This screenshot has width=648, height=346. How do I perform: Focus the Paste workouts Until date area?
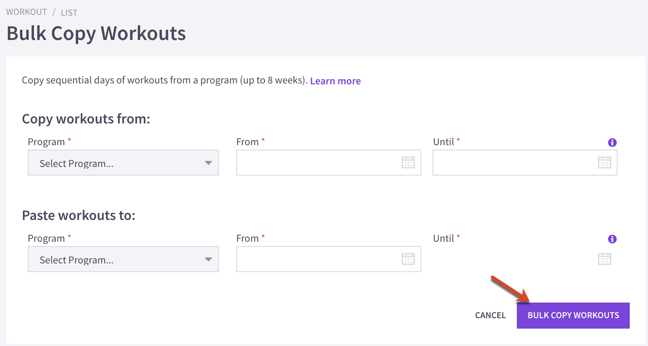tap(525, 259)
